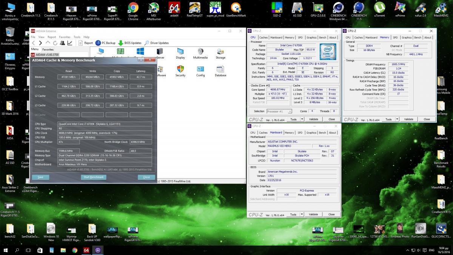453x255 pixels.
Task: Click the Model field MAXIMUS VIII HERO
Action: tap(289, 146)
